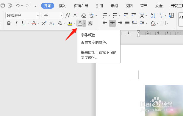Open numbered list style dropdown arrow
183x116 pixels.
click(119, 15)
